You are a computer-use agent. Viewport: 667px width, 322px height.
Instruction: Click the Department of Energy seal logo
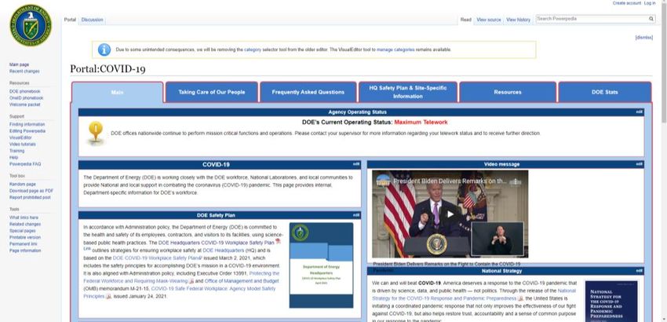(30, 26)
